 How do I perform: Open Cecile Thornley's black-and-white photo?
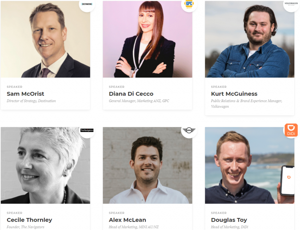[x=45, y=165]
